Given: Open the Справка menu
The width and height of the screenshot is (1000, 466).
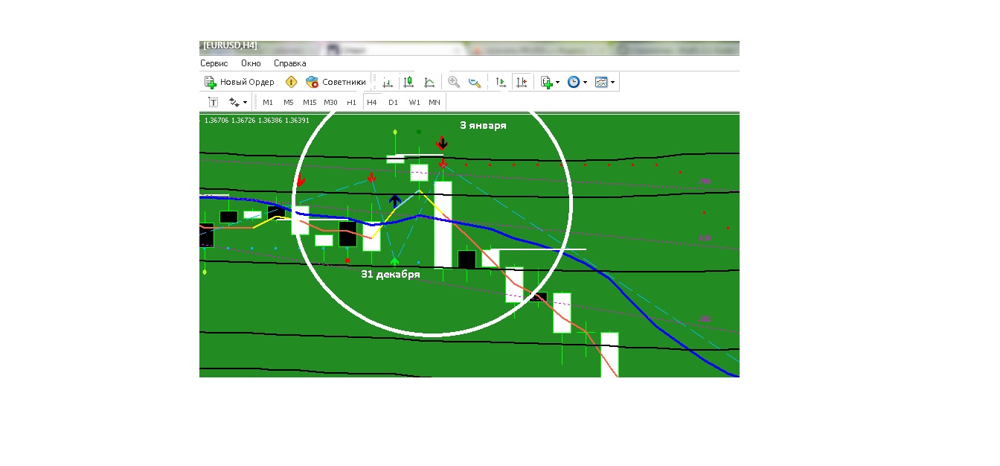Looking at the screenshot, I should point(289,63).
